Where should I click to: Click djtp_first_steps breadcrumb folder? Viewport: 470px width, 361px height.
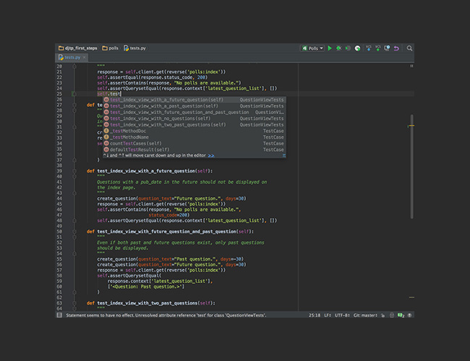click(78, 48)
